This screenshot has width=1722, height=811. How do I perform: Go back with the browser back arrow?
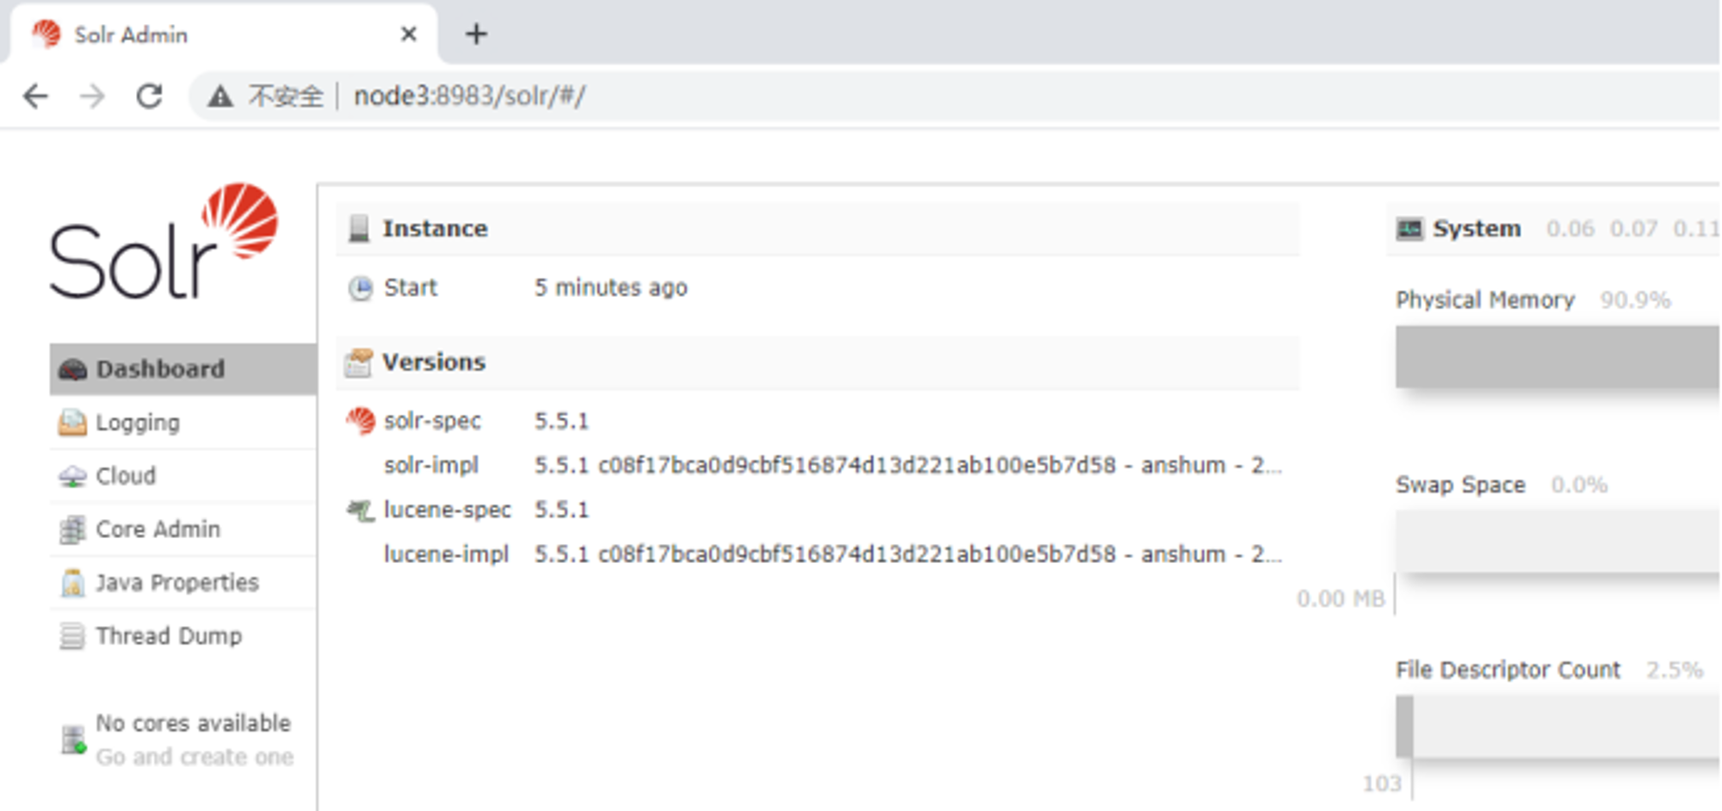point(35,96)
